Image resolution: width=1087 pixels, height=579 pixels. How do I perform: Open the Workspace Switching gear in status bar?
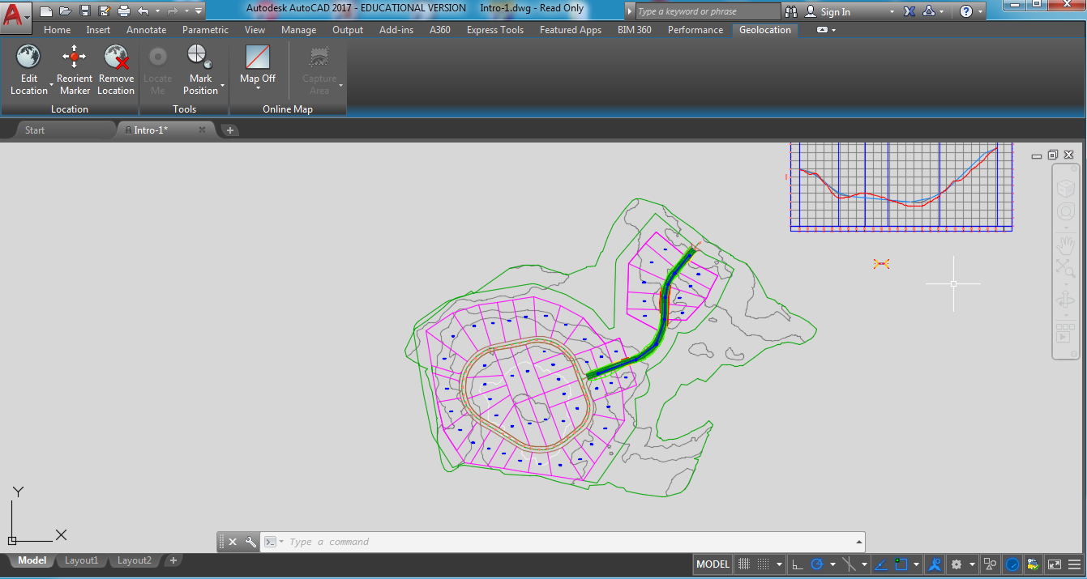[x=956, y=564]
